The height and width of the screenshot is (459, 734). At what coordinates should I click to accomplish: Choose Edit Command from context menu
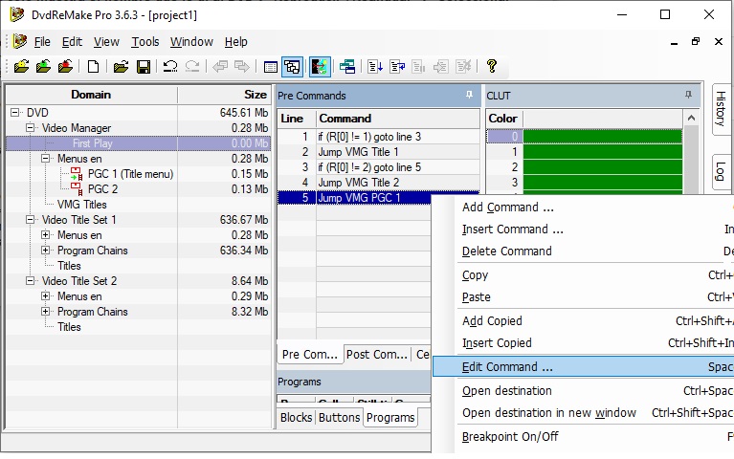[x=583, y=367]
